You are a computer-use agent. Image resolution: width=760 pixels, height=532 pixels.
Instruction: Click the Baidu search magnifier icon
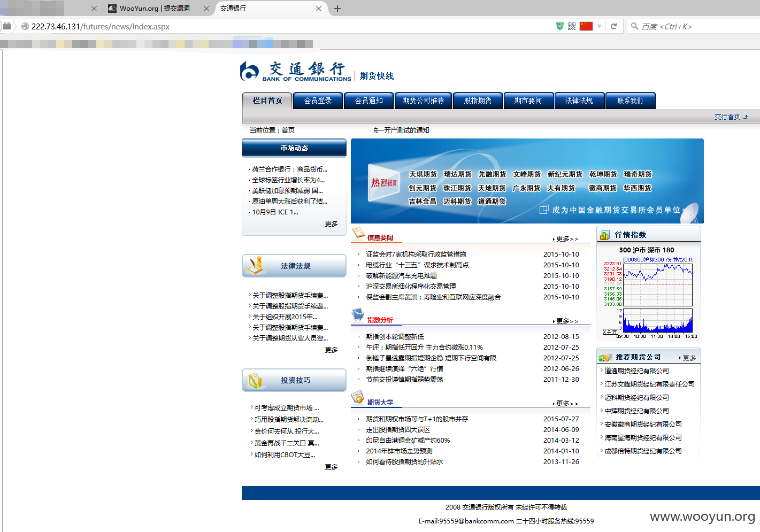[x=634, y=26]
